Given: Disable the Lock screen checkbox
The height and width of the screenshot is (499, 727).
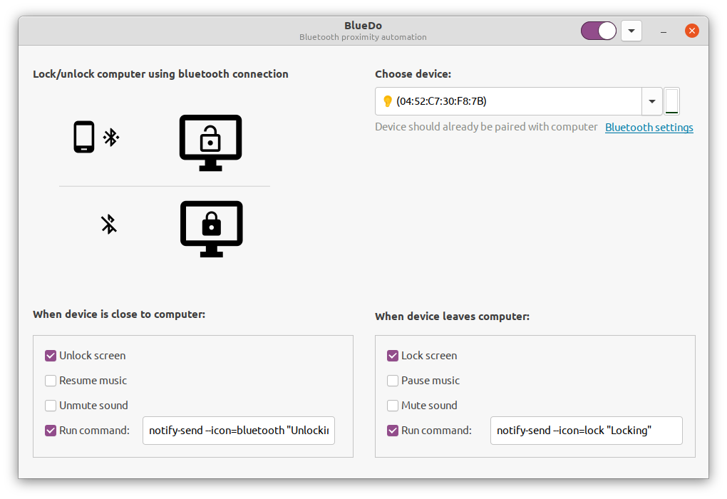Looking at the screenshot, I should point(393,356).
